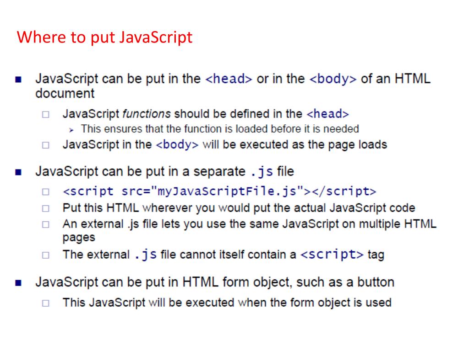The height and width of the screenshot is (351, 469).
Task: Click the hollow box beside 'This JavaScript will be executed'
Action: coord(45,303)
